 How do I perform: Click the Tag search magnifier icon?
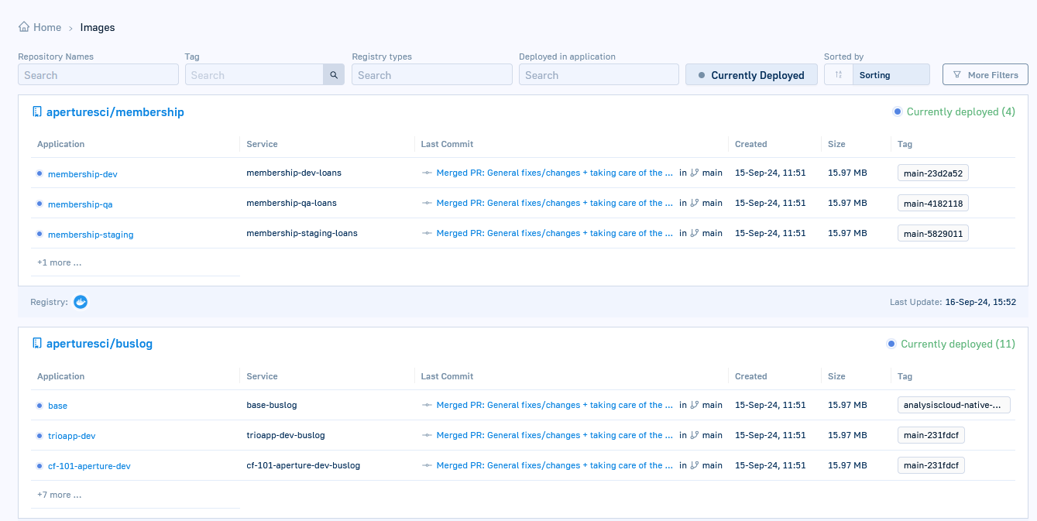[334, 75]
